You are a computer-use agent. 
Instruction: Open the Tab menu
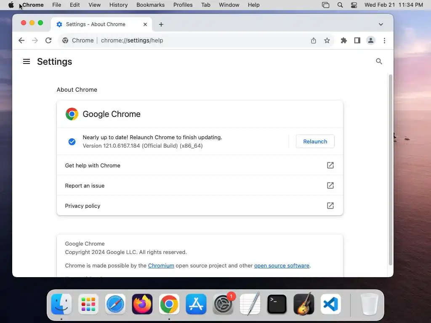pos(205,5)
